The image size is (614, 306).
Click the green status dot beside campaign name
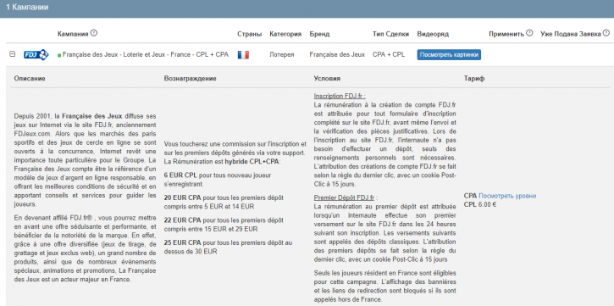tap(59, 55)
